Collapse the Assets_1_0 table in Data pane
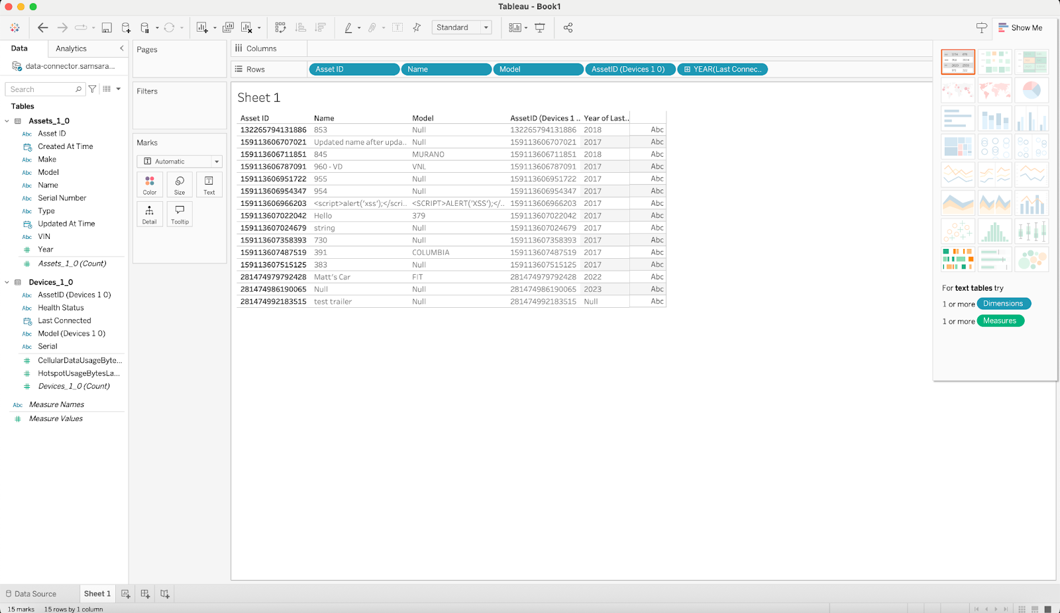The width and height of the screenshot is (1060, 613). (x=6, y=120)
